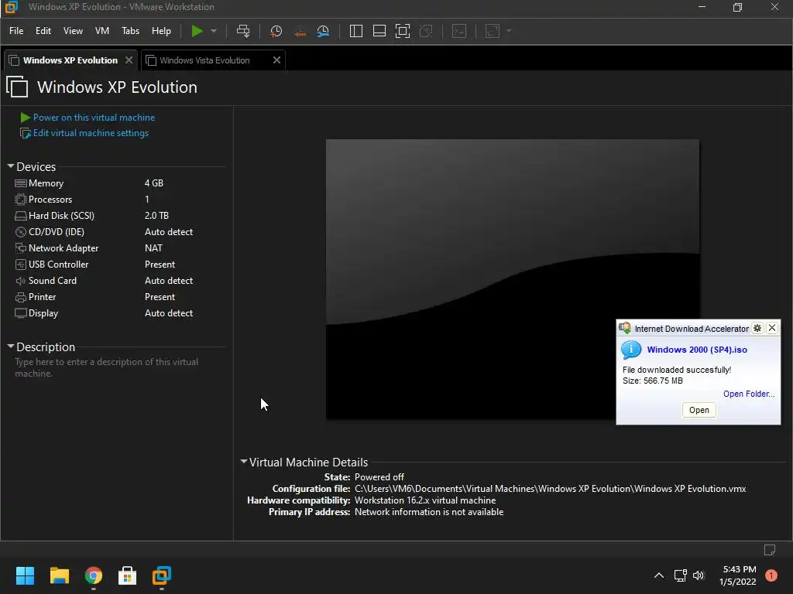Close the Windows XP Evolution tab
This screenshot has height=594, width=793.
tap(129, 60)
